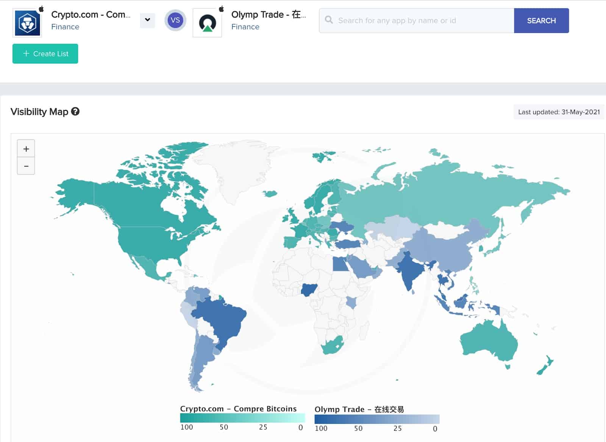Click New Zealand on the map
606x442 pixels.
click(545, 365)
